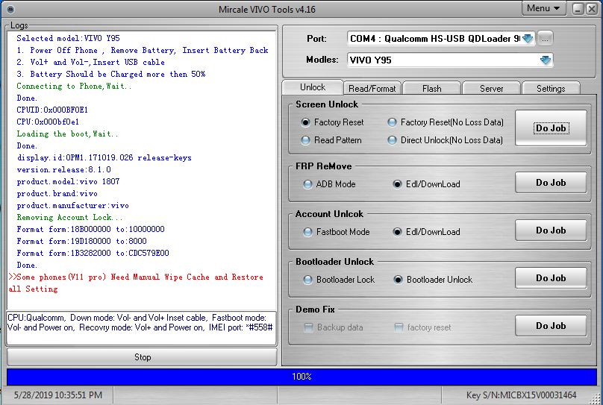Switch to the Unlock tab
This screenshot has width=603, height=405.
tap(312, 87)
